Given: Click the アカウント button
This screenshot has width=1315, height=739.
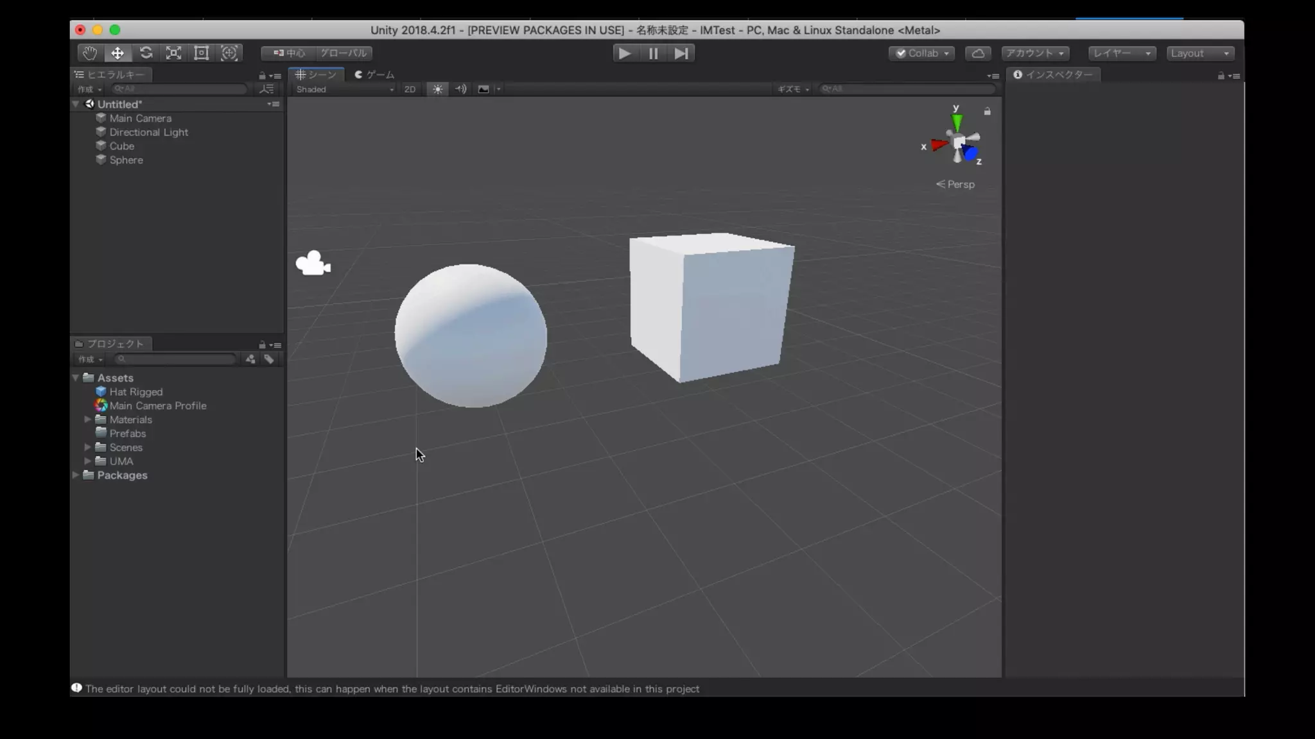Looking at the screenshot, I should [x=1035, y=53].
